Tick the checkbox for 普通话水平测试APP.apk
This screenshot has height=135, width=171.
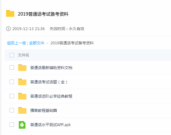pyautogui.click(x=12, y=125)
